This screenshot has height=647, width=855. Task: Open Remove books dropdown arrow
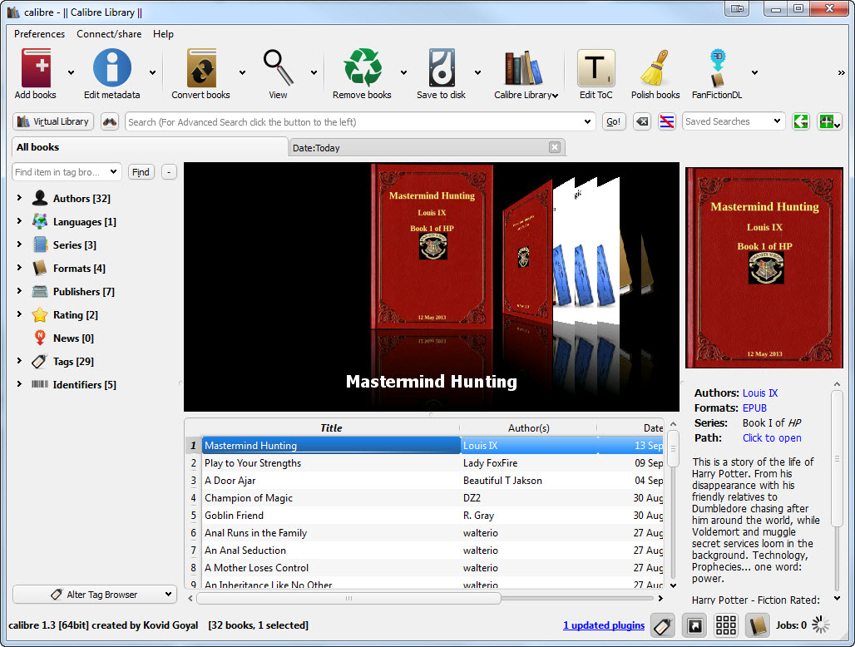[403, 72]
